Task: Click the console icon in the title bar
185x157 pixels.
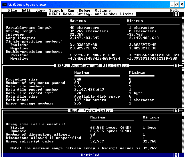Action: 4,5
